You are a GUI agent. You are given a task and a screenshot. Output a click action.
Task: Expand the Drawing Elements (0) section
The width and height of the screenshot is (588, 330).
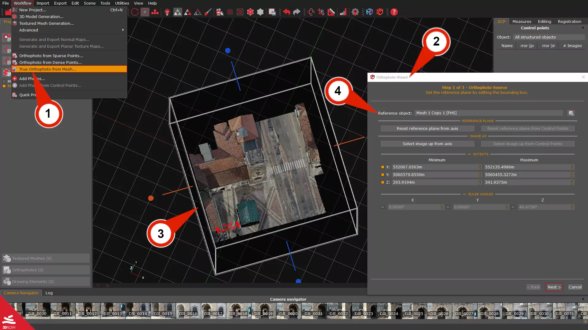click(46, 281)
